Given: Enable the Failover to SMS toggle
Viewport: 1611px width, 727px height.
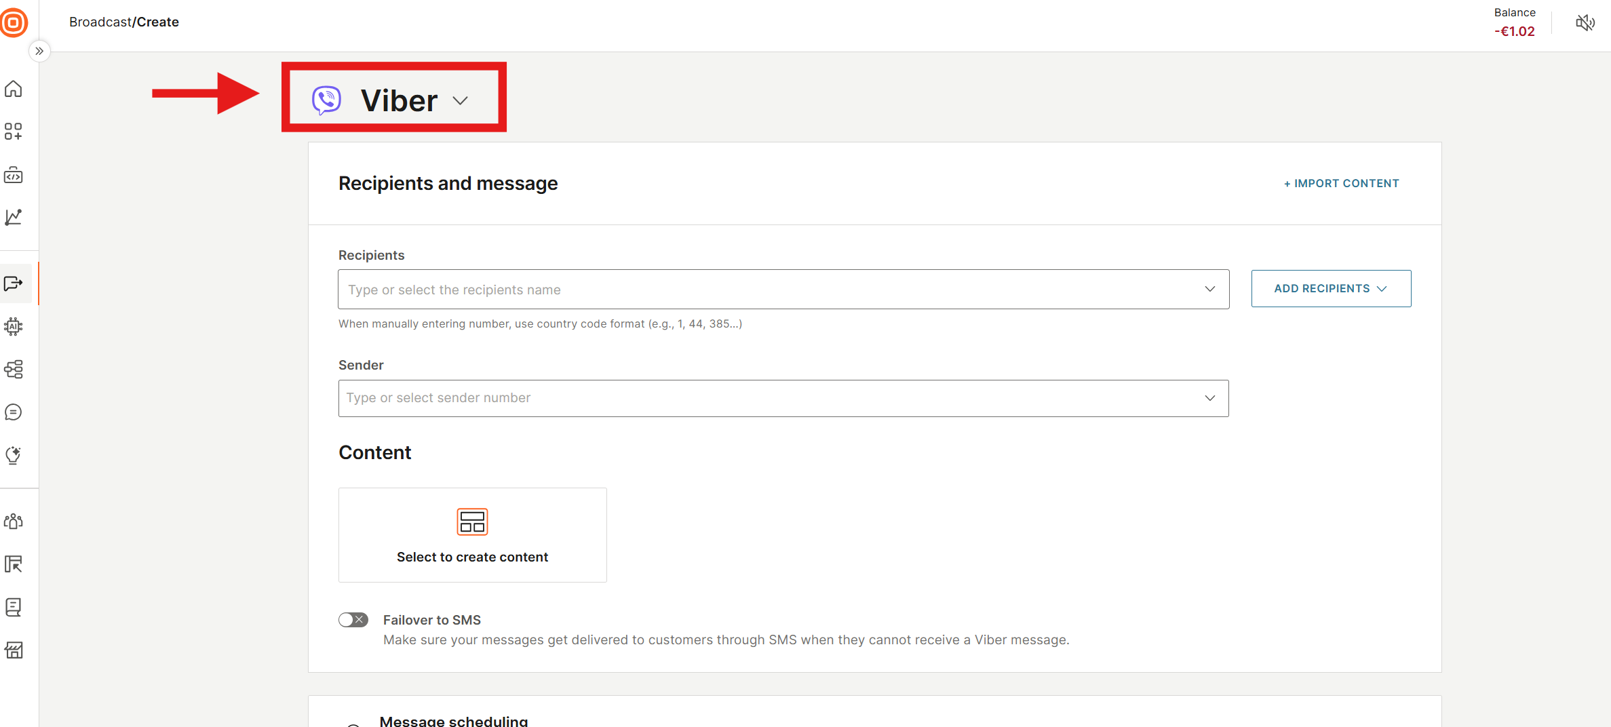Looking at the screenshot, I should [x=353, y=620].
